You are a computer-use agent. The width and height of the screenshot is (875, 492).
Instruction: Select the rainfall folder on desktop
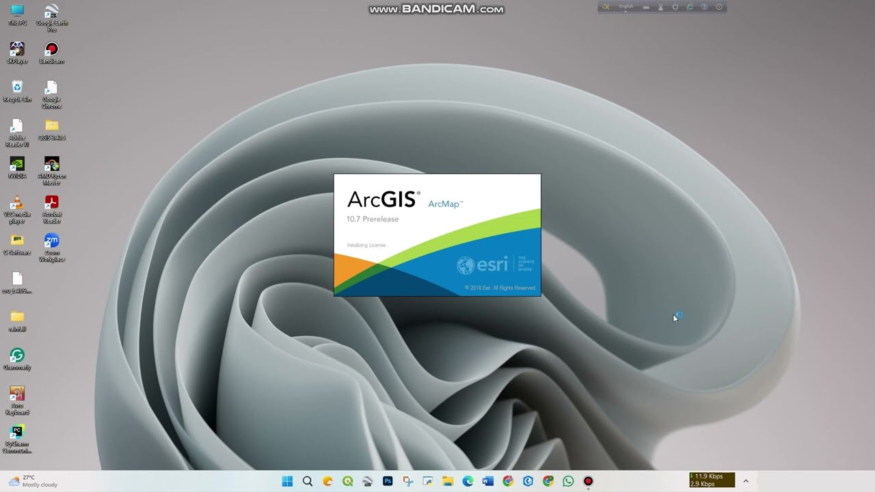point(17,320)
